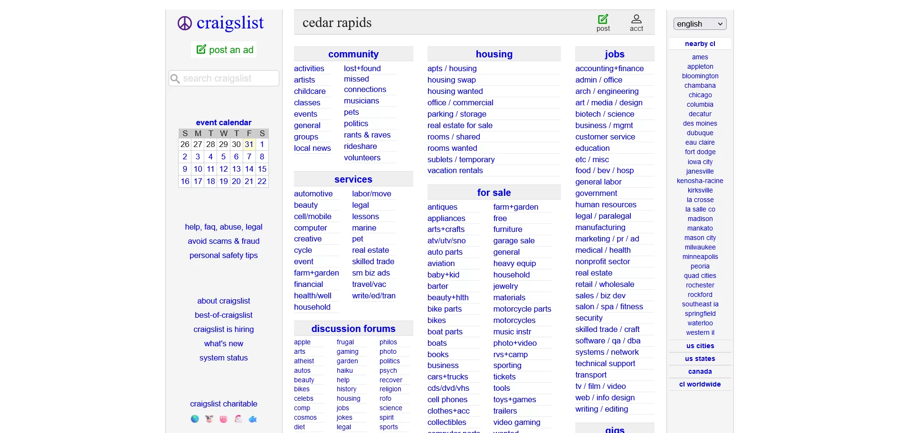This screenshot has height=433, width=912.
Task: Expand the us cities section
Action: pyautogui.click(x=700, y=346)
